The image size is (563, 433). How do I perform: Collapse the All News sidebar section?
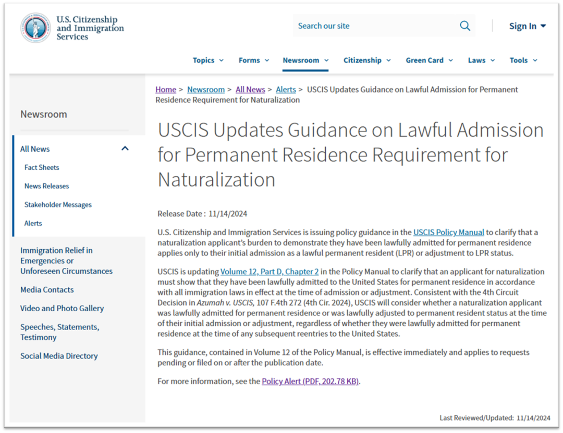point(125,149)
